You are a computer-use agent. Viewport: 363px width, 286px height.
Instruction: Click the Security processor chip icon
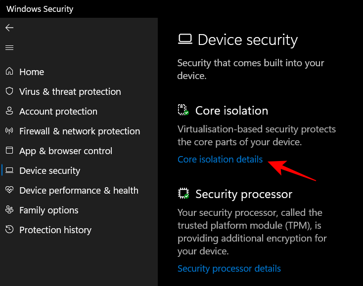point(183,194)
